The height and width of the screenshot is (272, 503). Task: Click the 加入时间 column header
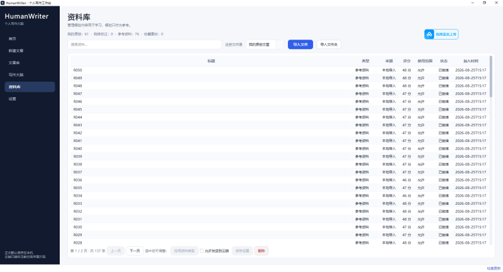(x=470, y=61)
